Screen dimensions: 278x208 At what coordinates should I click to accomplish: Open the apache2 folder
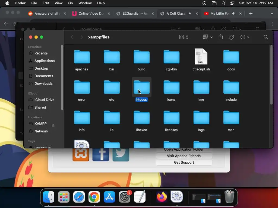[82, 57]
